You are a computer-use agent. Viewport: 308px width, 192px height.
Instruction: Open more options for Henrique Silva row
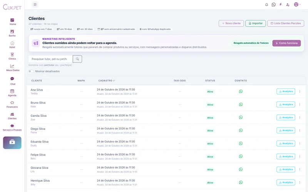tap(300, 182)
